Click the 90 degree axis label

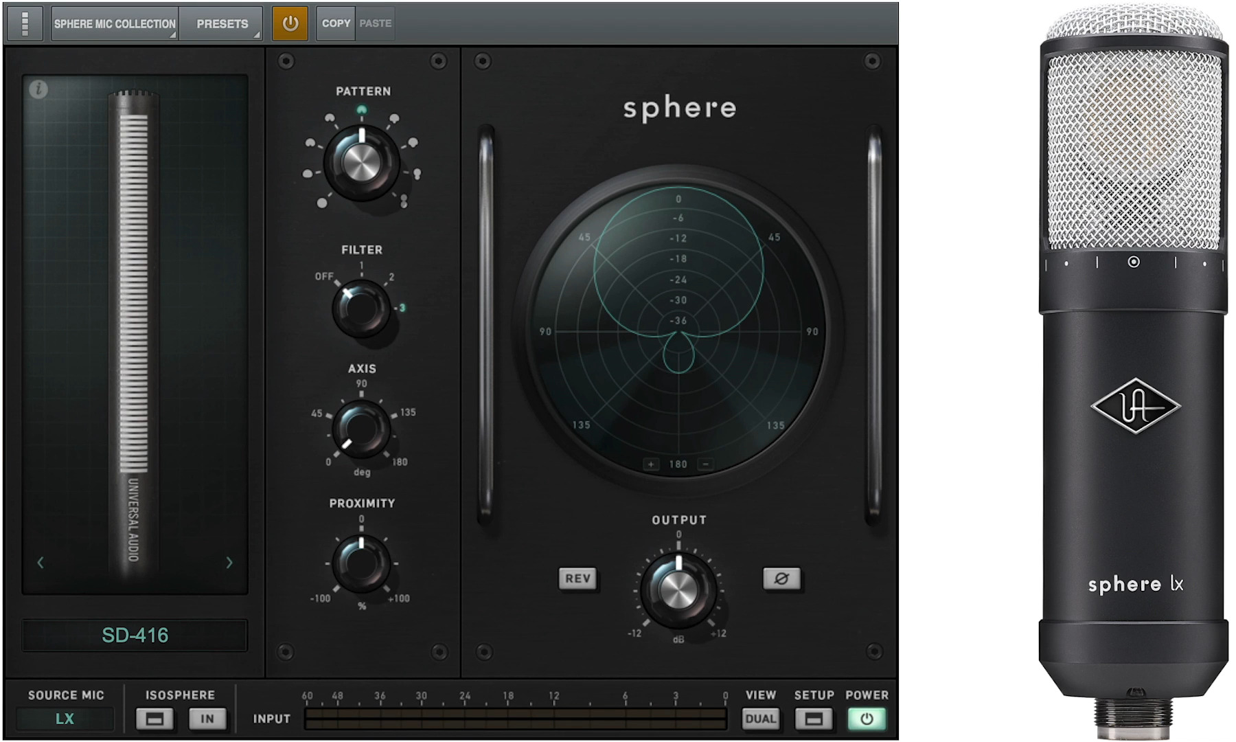[x=361, y=384]
